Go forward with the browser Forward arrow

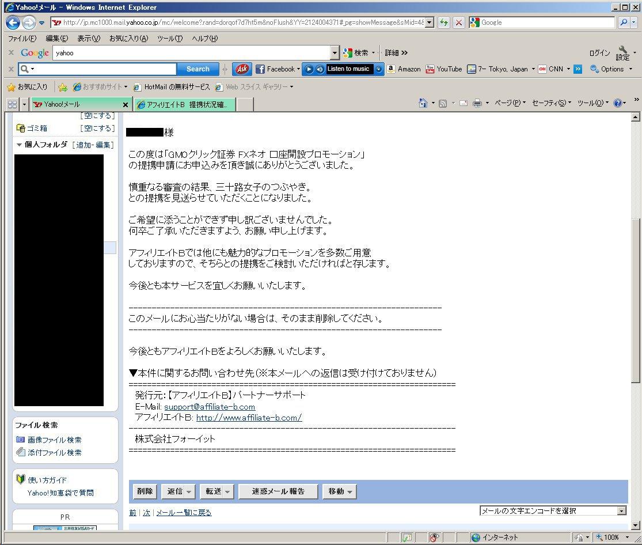29,22
